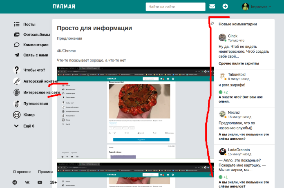Image resolution: width=284 pixels, height=188 pixels.
Task: Click the +2 smiley rating on Taburetoid's comment
Action: click(223, 92)
